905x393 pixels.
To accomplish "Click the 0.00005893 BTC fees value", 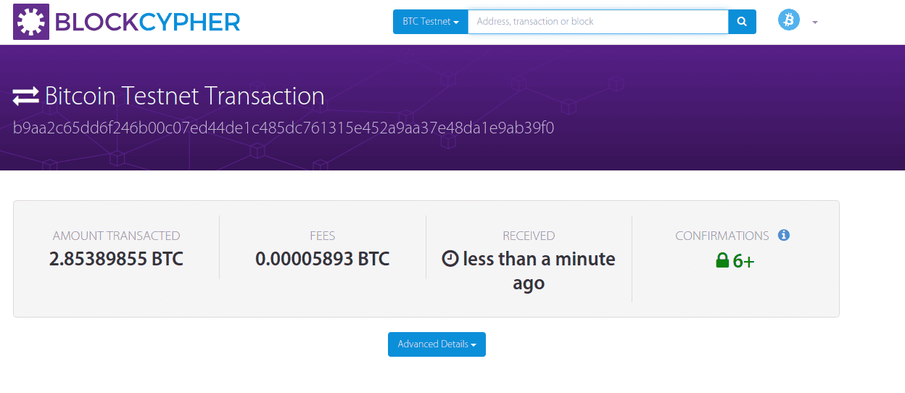I will point(323,259).
